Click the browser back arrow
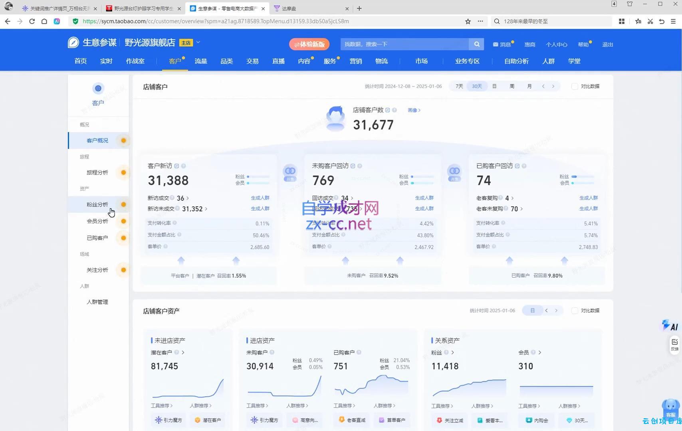 click(8, 21)
